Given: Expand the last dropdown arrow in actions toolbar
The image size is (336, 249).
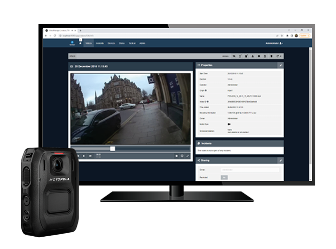Looking at the screenshot, I should click(x=280, y=56).
